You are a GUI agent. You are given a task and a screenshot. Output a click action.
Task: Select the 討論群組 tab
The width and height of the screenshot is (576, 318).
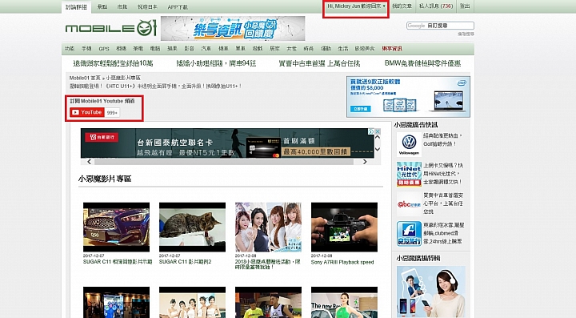coord(77,7)
